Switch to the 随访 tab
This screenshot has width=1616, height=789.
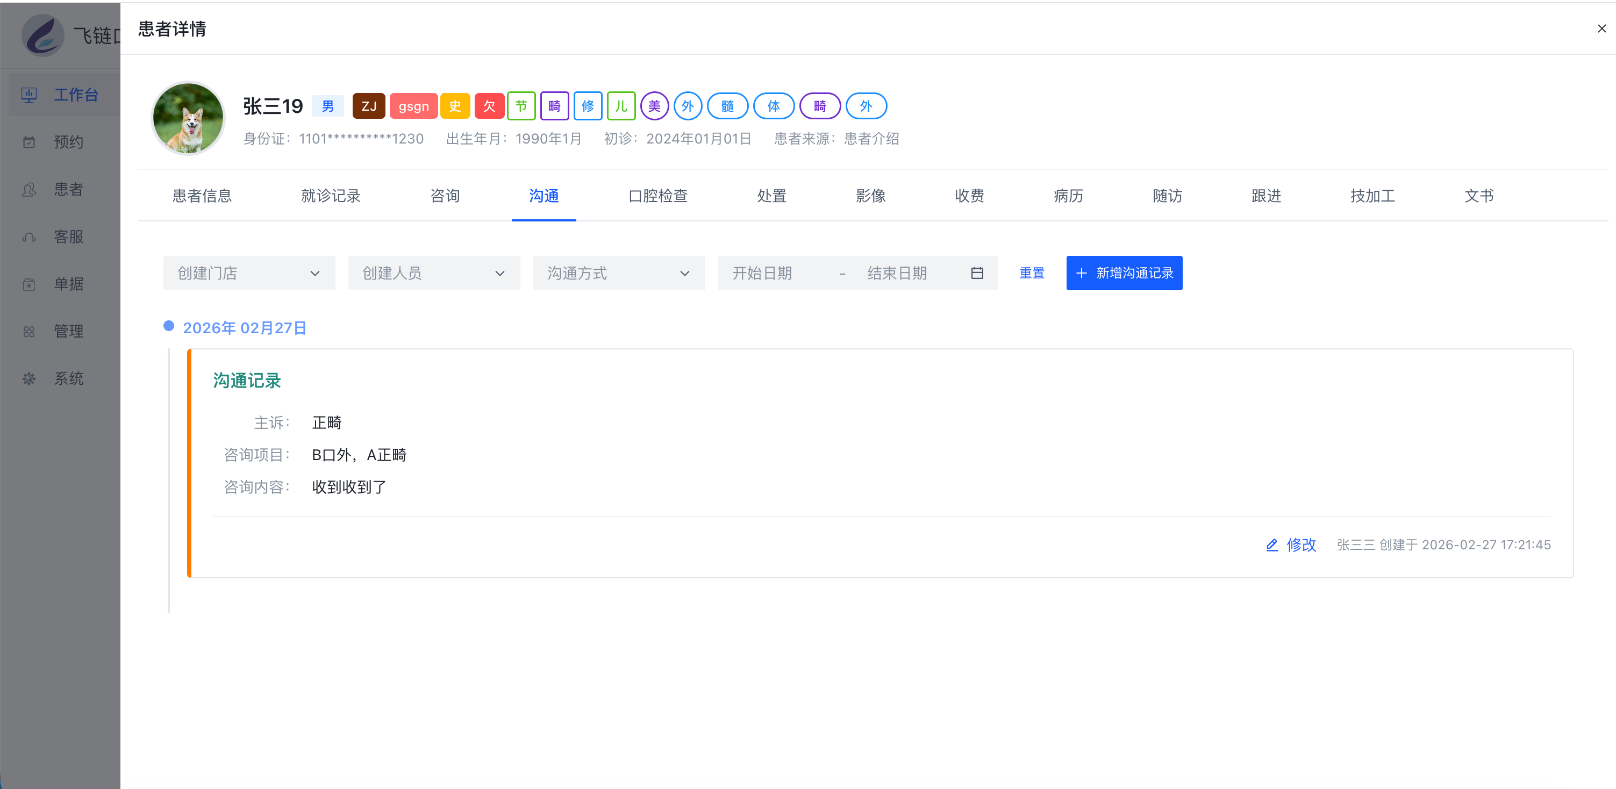pyautogui.click(x=1168, y=196)
